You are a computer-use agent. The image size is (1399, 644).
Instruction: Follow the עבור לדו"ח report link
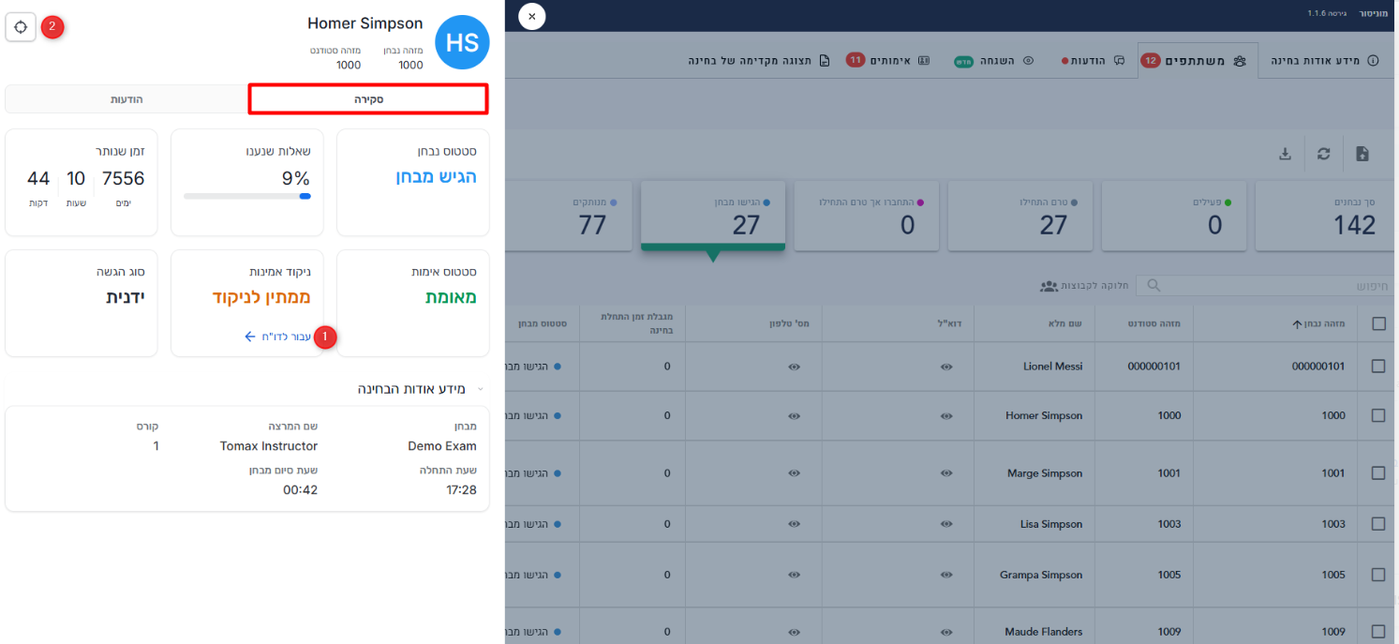(x=277, y=337)
